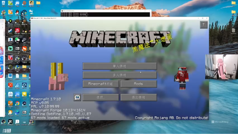
Task: Open the Feishu desktop icon
Action: point(17,113)
